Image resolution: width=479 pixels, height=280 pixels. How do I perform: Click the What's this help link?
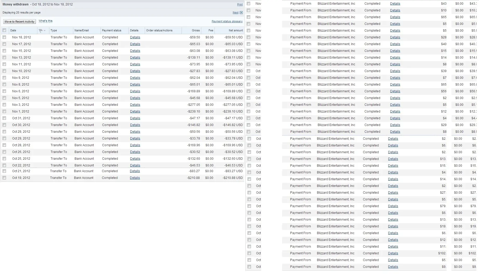[45, 21]
